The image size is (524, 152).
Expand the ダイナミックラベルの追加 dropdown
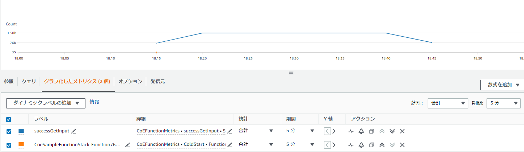click(46, 103)
